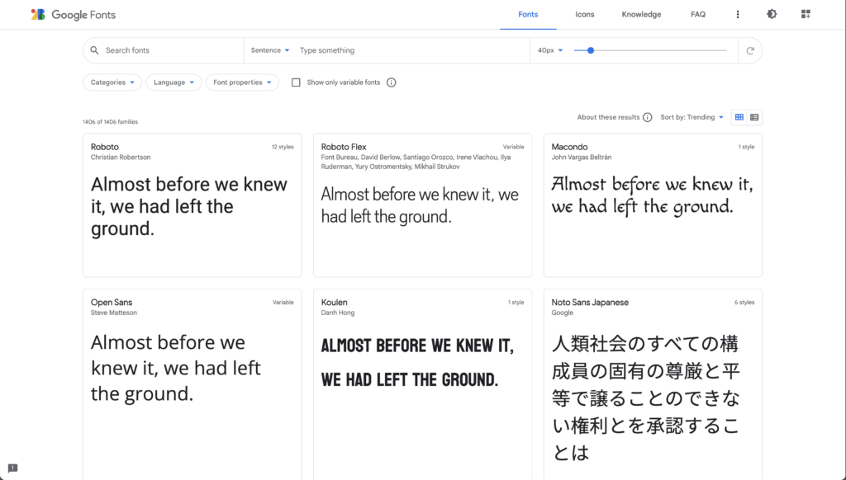The height and width of the screenshot is (480, 846).
Task: Open the Knowledge section
Action: point(641,14)
